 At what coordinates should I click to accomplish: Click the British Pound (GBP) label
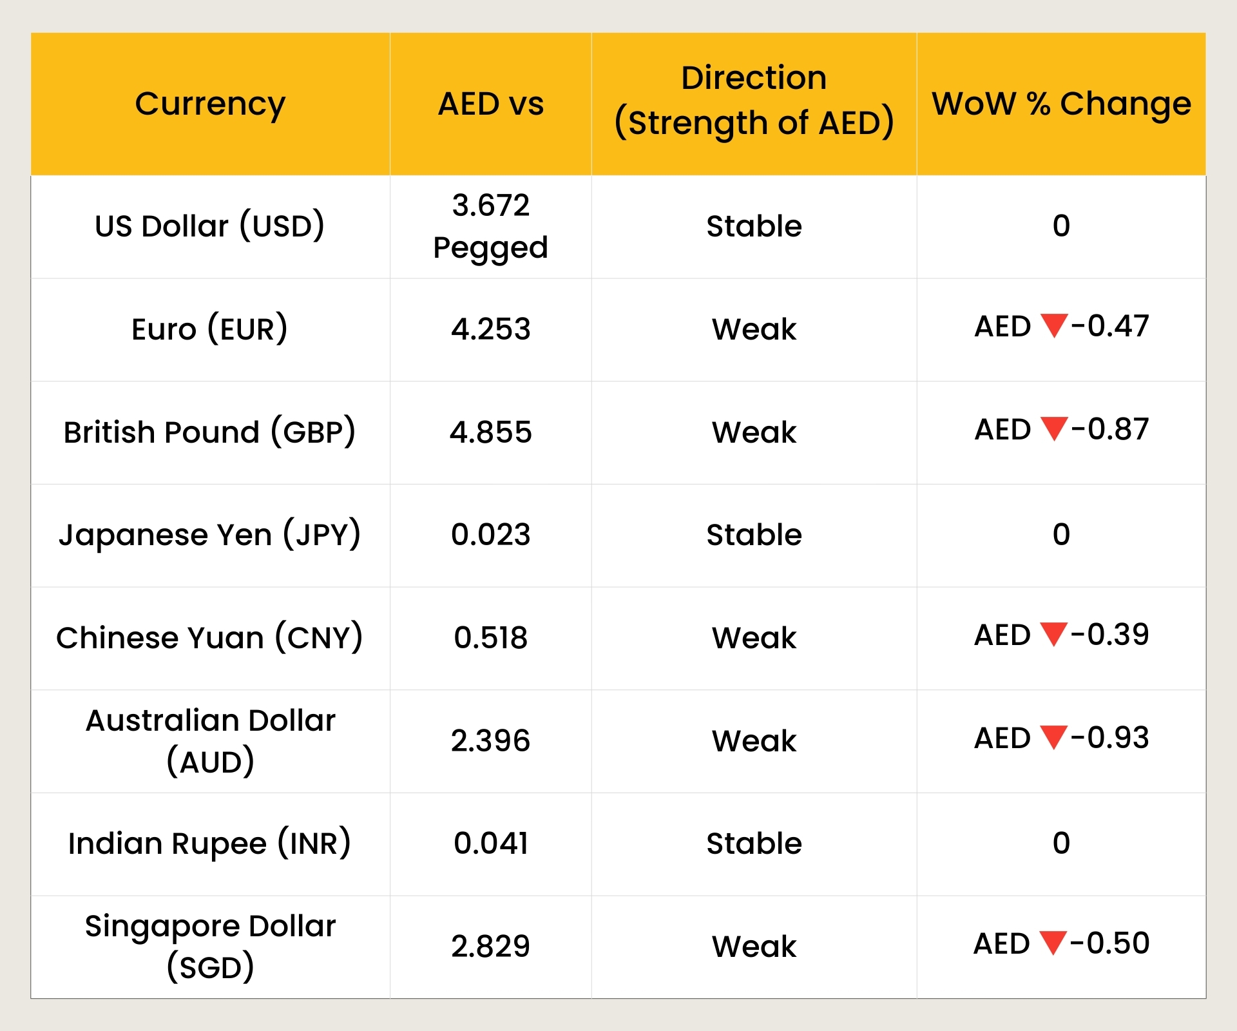coord(209,432)
